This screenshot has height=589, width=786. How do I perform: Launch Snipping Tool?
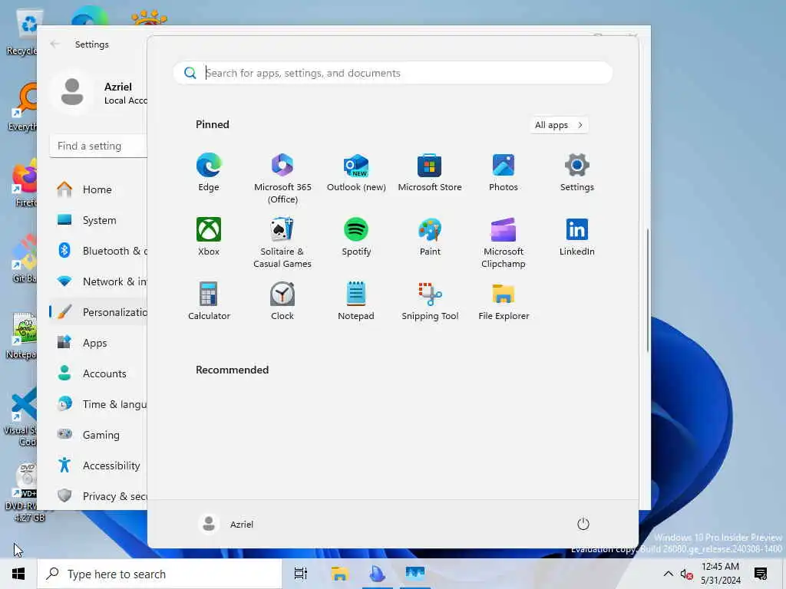pyautogui.click(x=430, y=301)
